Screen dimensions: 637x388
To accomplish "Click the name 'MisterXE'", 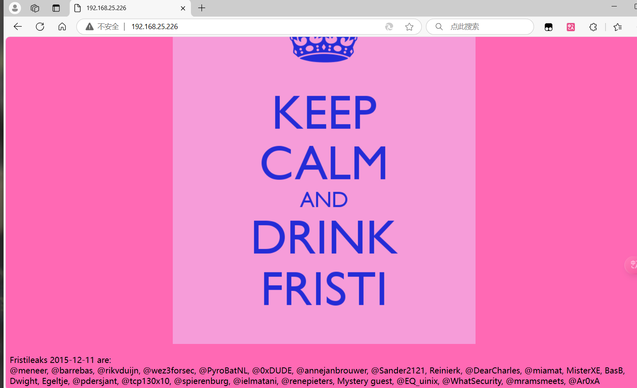I will pos(583,371).
